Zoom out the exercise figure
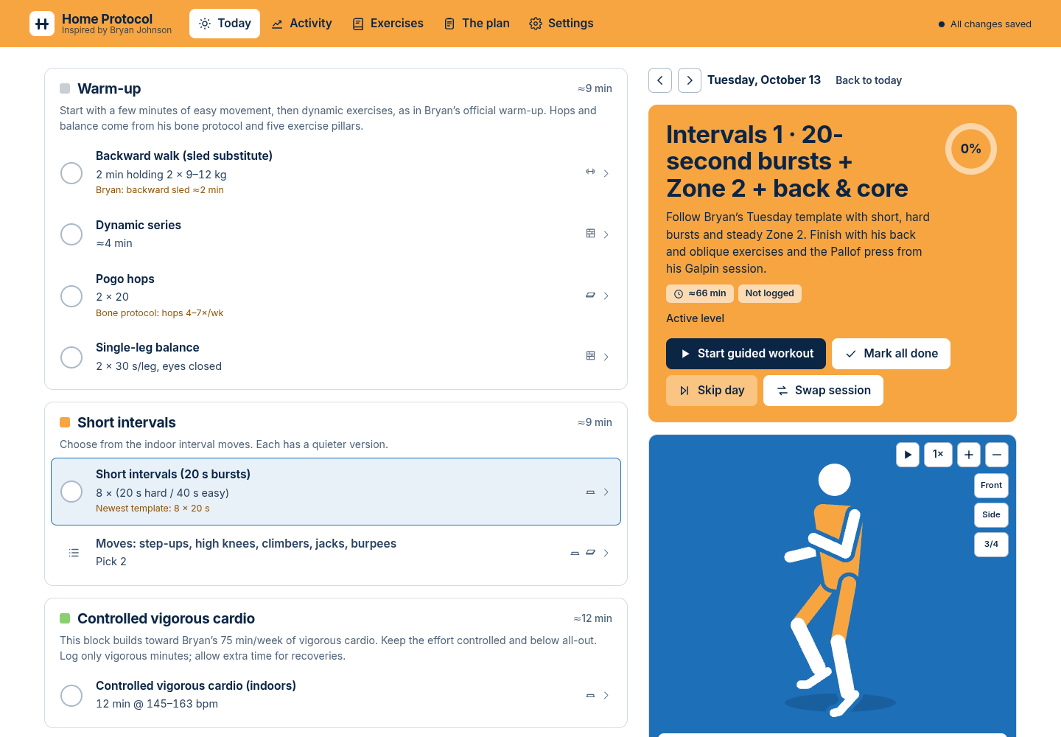 tap(996, 455)
